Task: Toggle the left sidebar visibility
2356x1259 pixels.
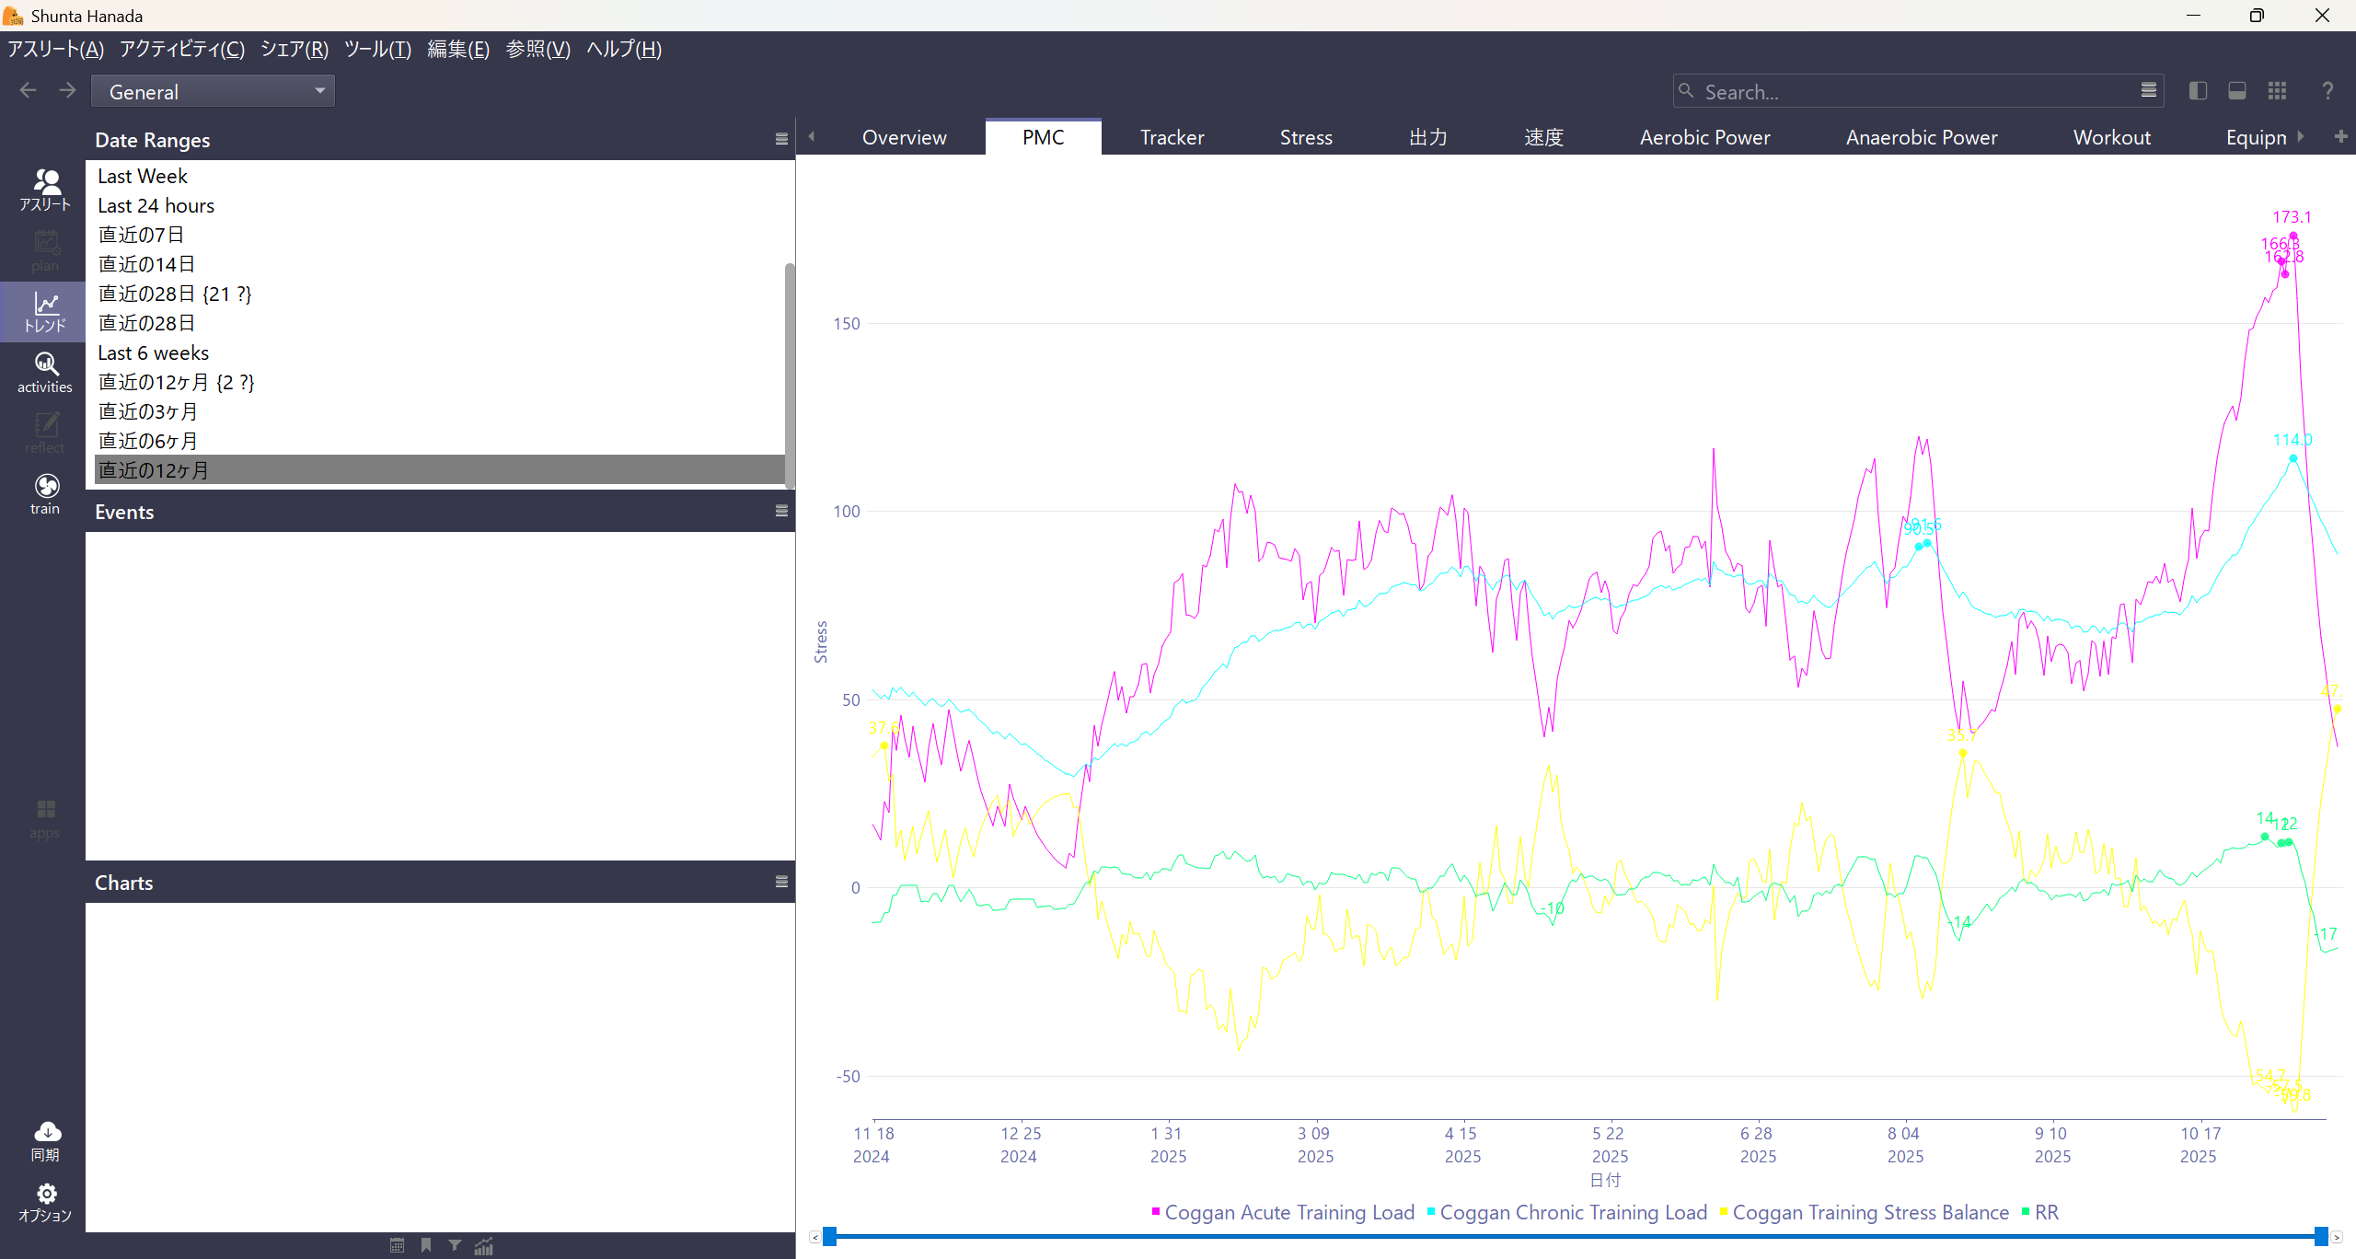Action: coord(2198,91)
